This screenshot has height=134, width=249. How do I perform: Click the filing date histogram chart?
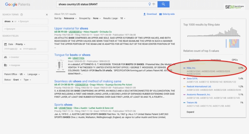pyautogui.click(x=213, y=32)
